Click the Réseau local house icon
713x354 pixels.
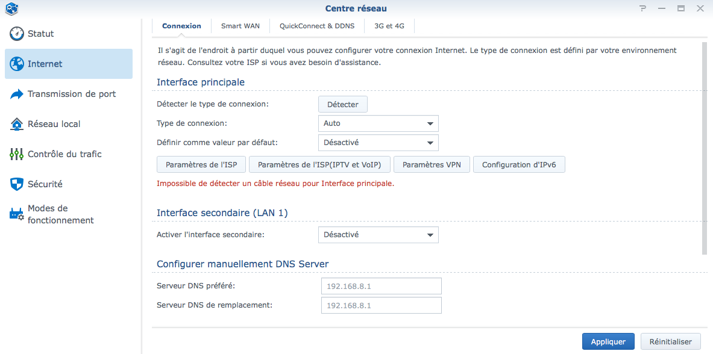(17, 124)
